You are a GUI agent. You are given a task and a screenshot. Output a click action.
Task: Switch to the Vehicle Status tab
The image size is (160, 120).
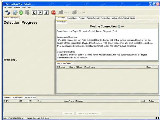[72, 18]
